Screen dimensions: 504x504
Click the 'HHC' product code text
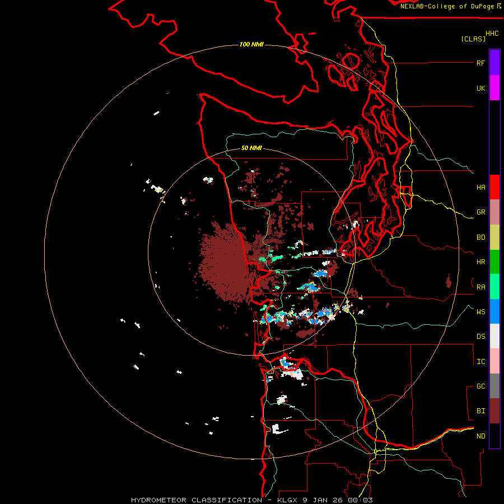click(492, 34)
